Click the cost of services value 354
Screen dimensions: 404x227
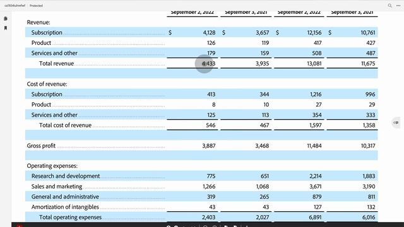317,115
